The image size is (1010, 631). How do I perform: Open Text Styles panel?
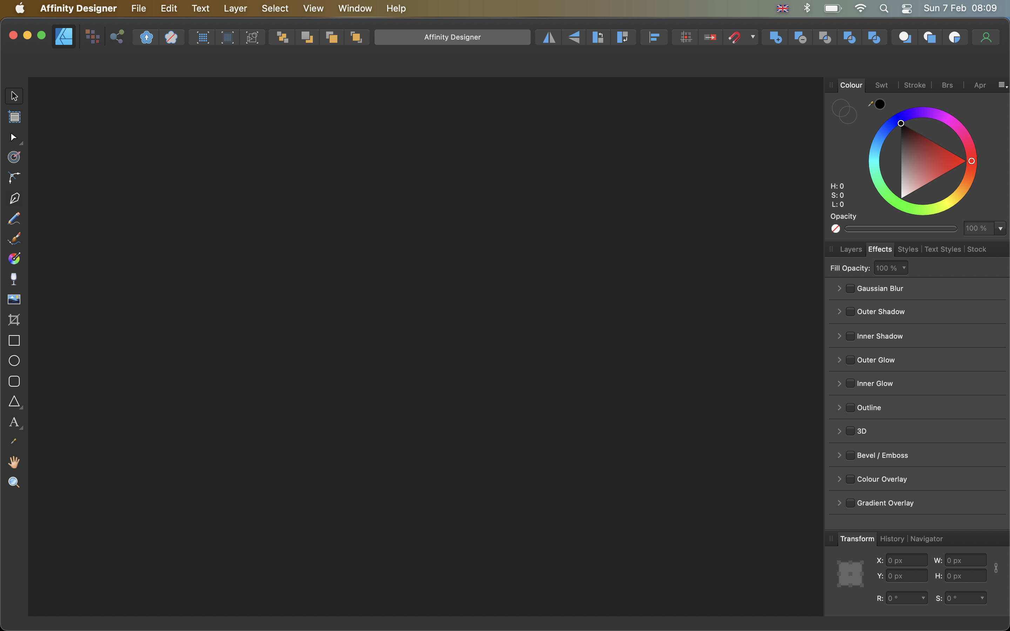pyautogui.click(x=942, y=249)
